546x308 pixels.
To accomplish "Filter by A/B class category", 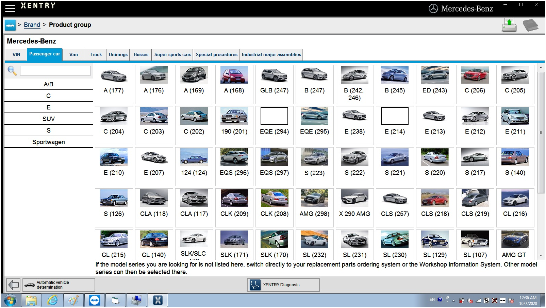I will pos(48,84).
